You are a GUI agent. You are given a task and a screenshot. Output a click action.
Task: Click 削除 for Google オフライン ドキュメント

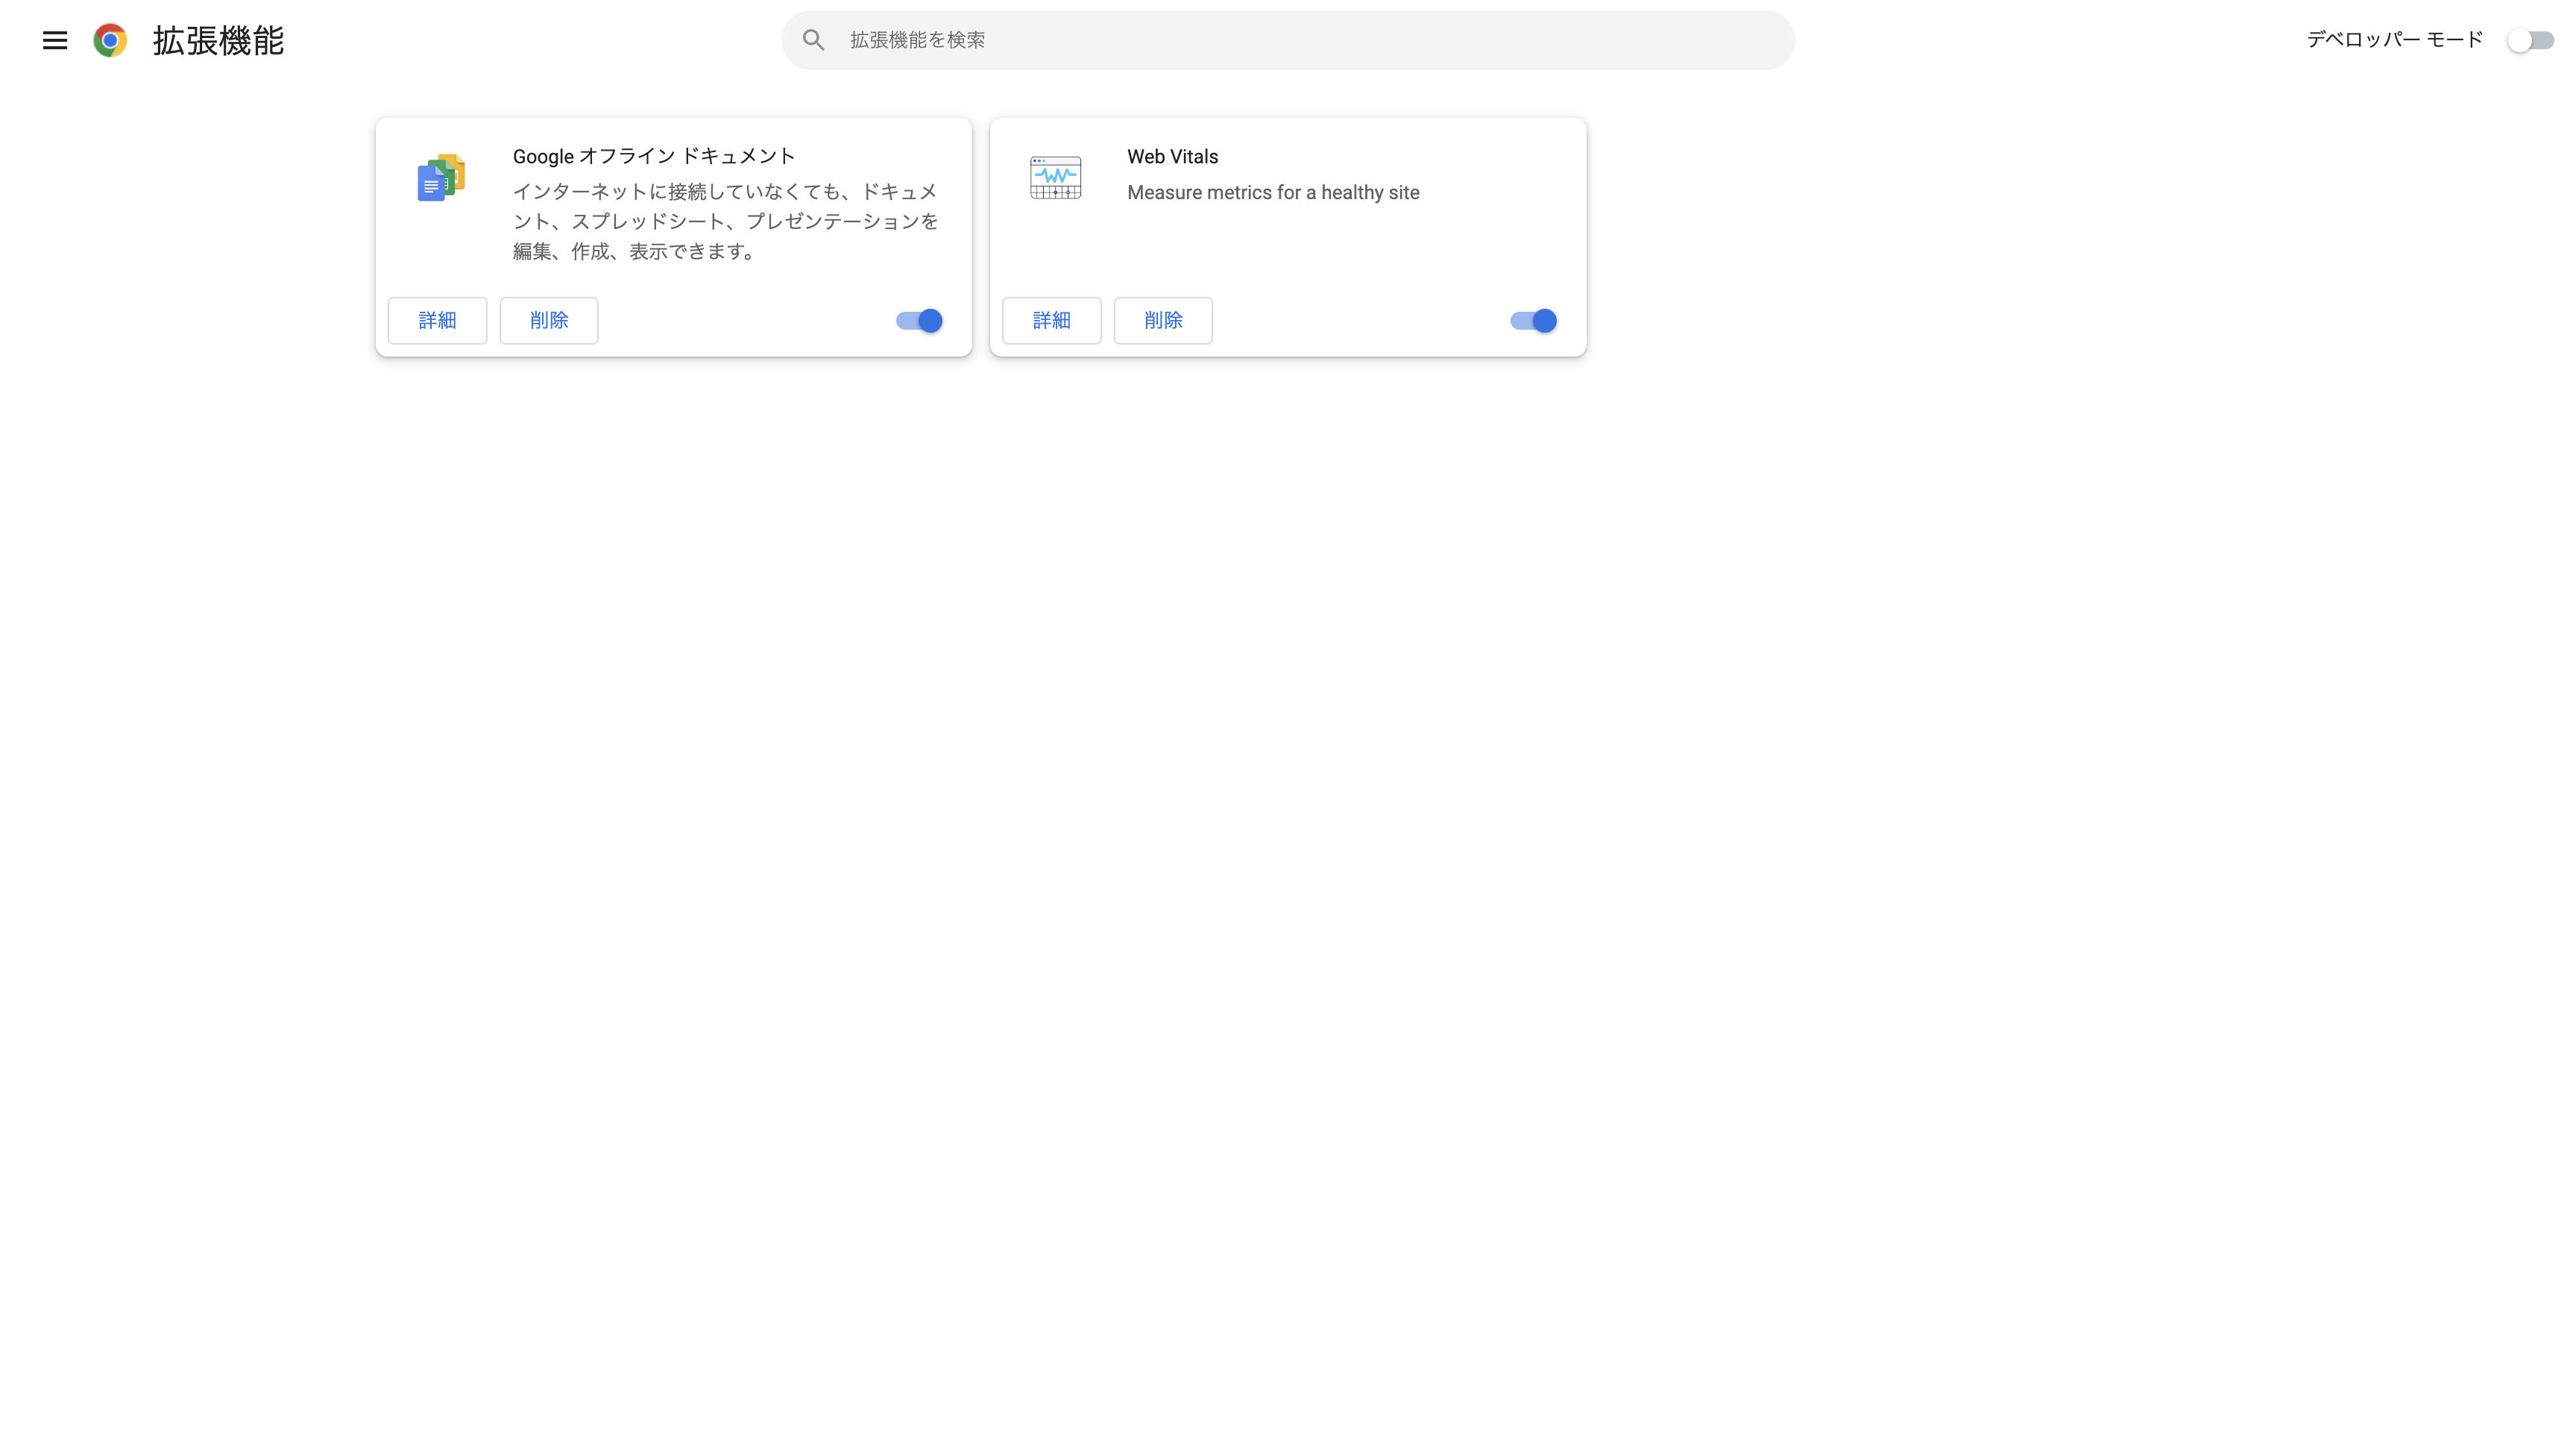point(549,320)
